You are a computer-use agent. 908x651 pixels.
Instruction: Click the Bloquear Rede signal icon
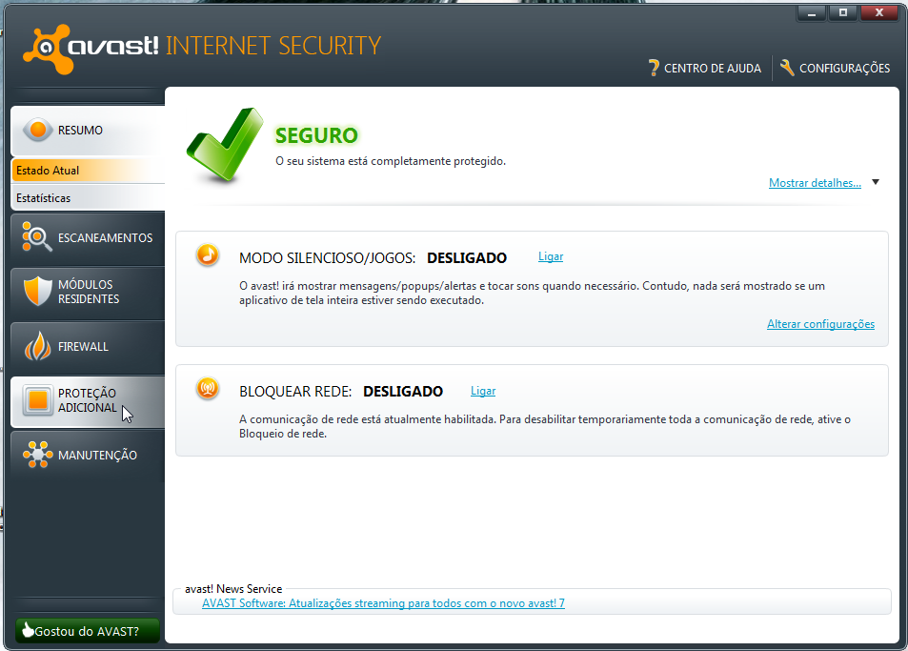[207, 388]
